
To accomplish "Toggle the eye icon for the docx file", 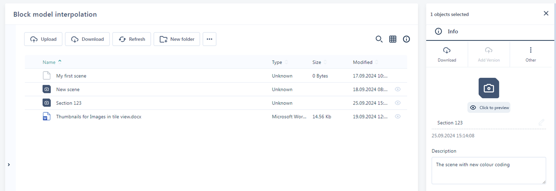I will point(398,117).
